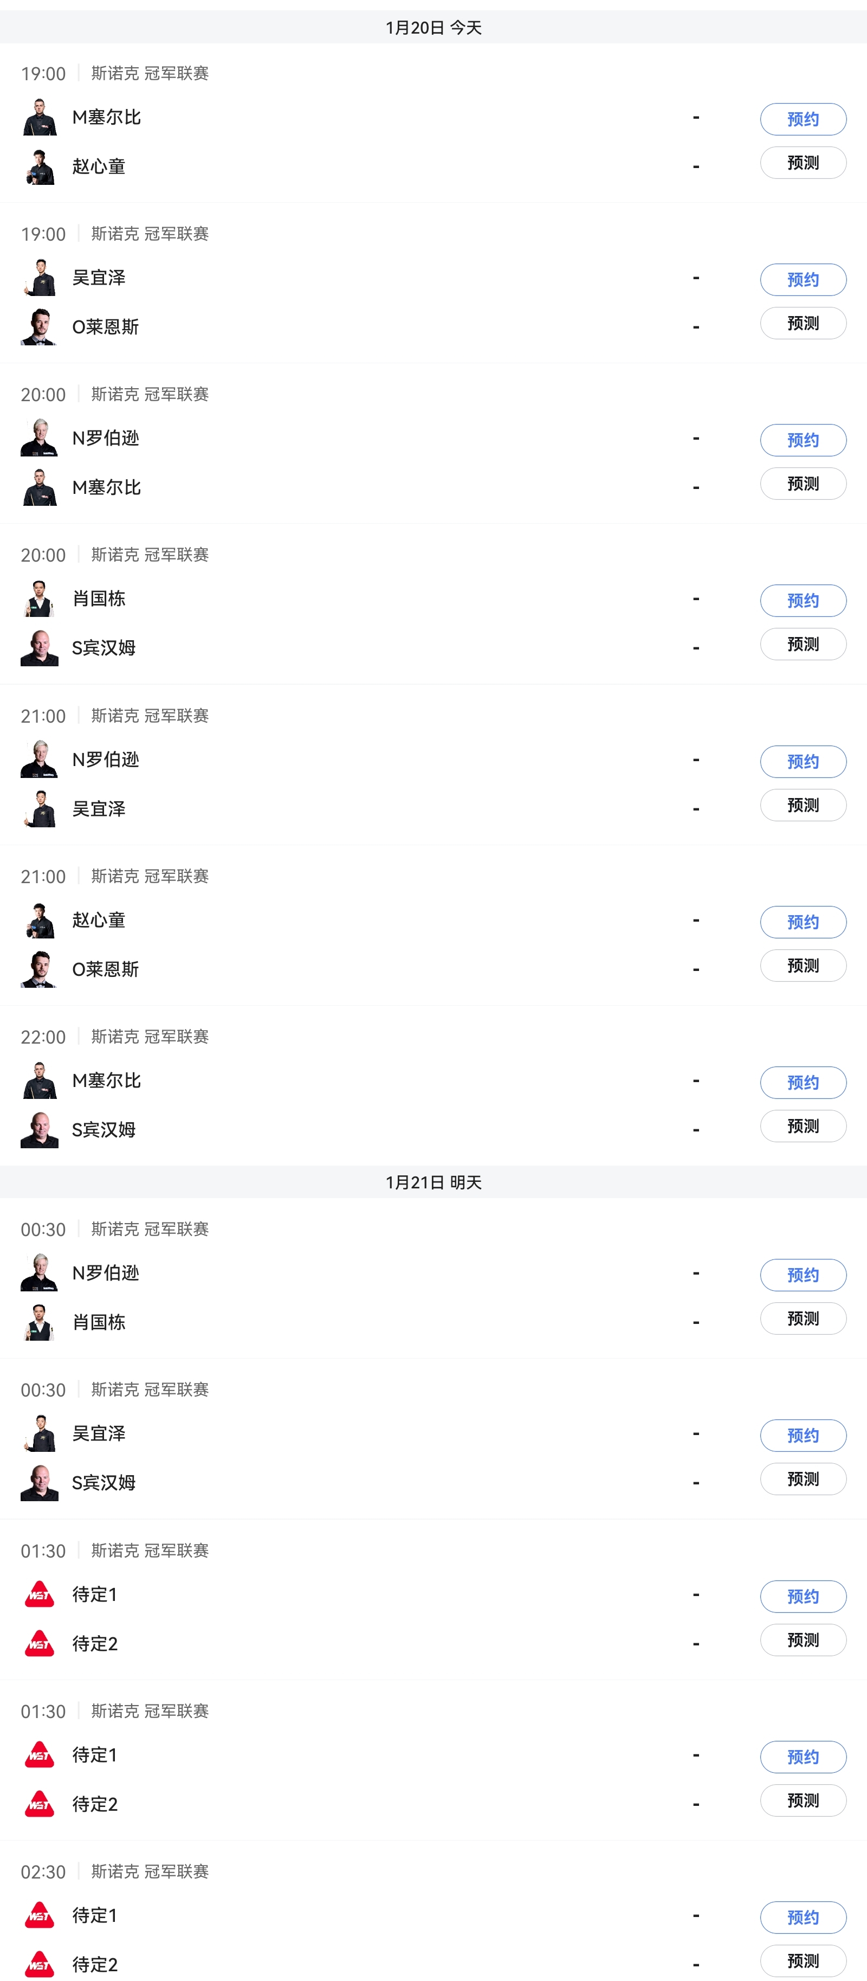Open 预测 for the 02:30 待定 match

coord(803,1961)
